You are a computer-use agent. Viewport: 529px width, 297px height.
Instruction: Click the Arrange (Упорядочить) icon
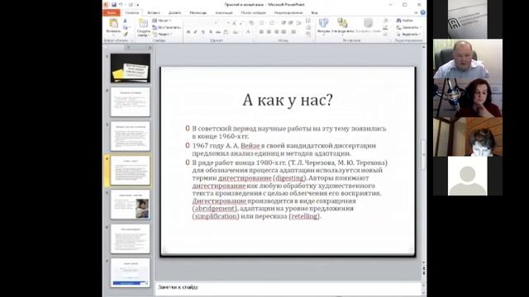pyautogui.click(x=342, y=22)
